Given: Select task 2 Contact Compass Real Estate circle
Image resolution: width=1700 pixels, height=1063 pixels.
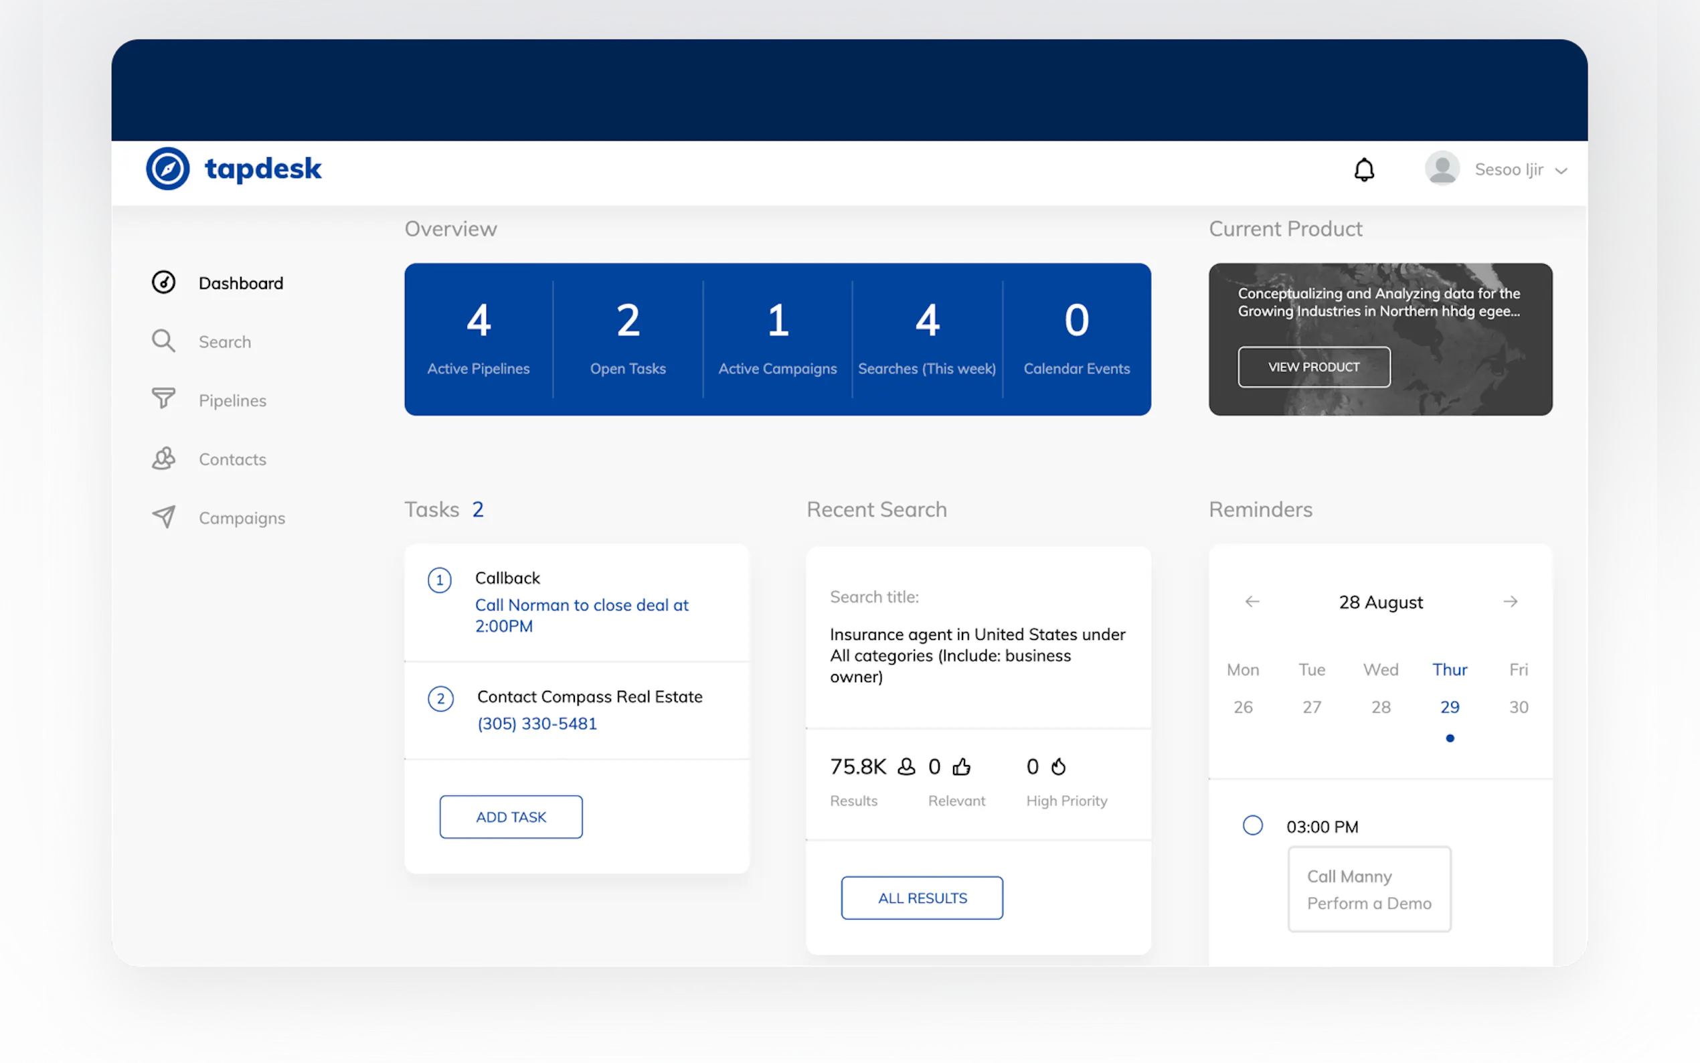Looking at the screenshot, I should [440, 699].
